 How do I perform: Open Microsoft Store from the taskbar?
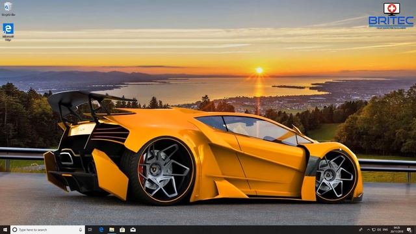122,229
